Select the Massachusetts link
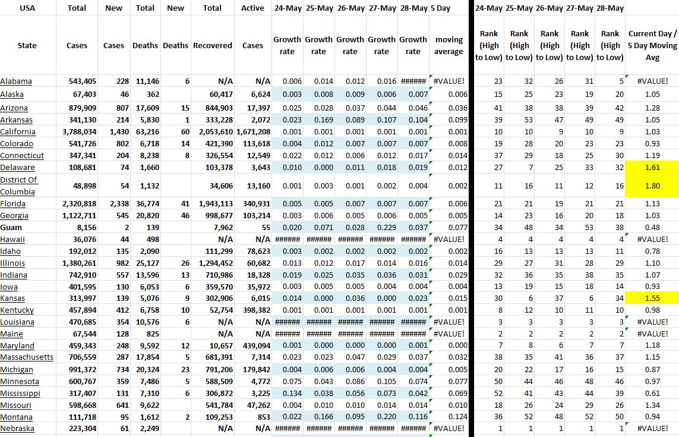679x437 pixels. [27, 357]
